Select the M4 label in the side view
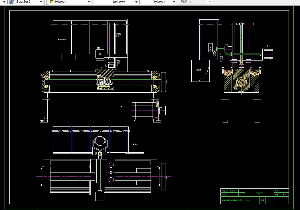300x210 pixels. pyautogui.click(x=226, y=45)
